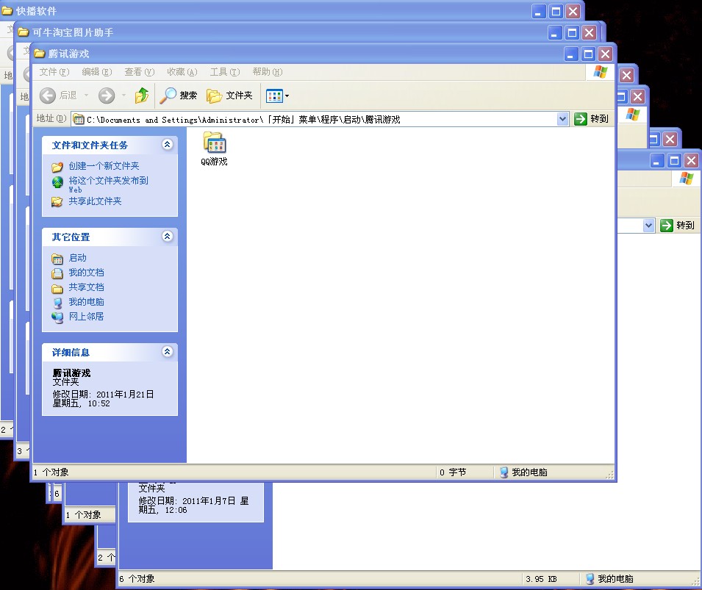Image resolution: width=702 pixels, height=590 pixels.
Task: Click 我的电脑 in the bottom window status bar
Action: point(609,579)
